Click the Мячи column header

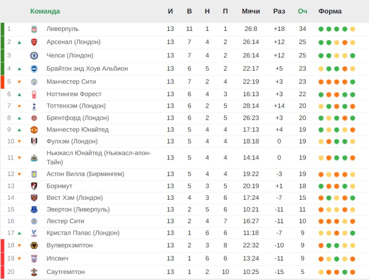click(251, 11)
